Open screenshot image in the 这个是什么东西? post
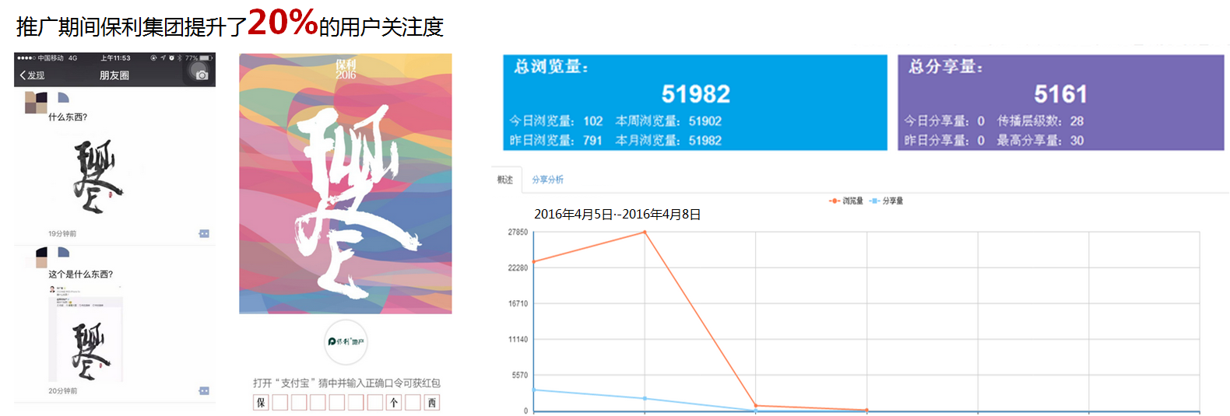The width and height of the screenshot is (1230, 416). tap(86, 333)
